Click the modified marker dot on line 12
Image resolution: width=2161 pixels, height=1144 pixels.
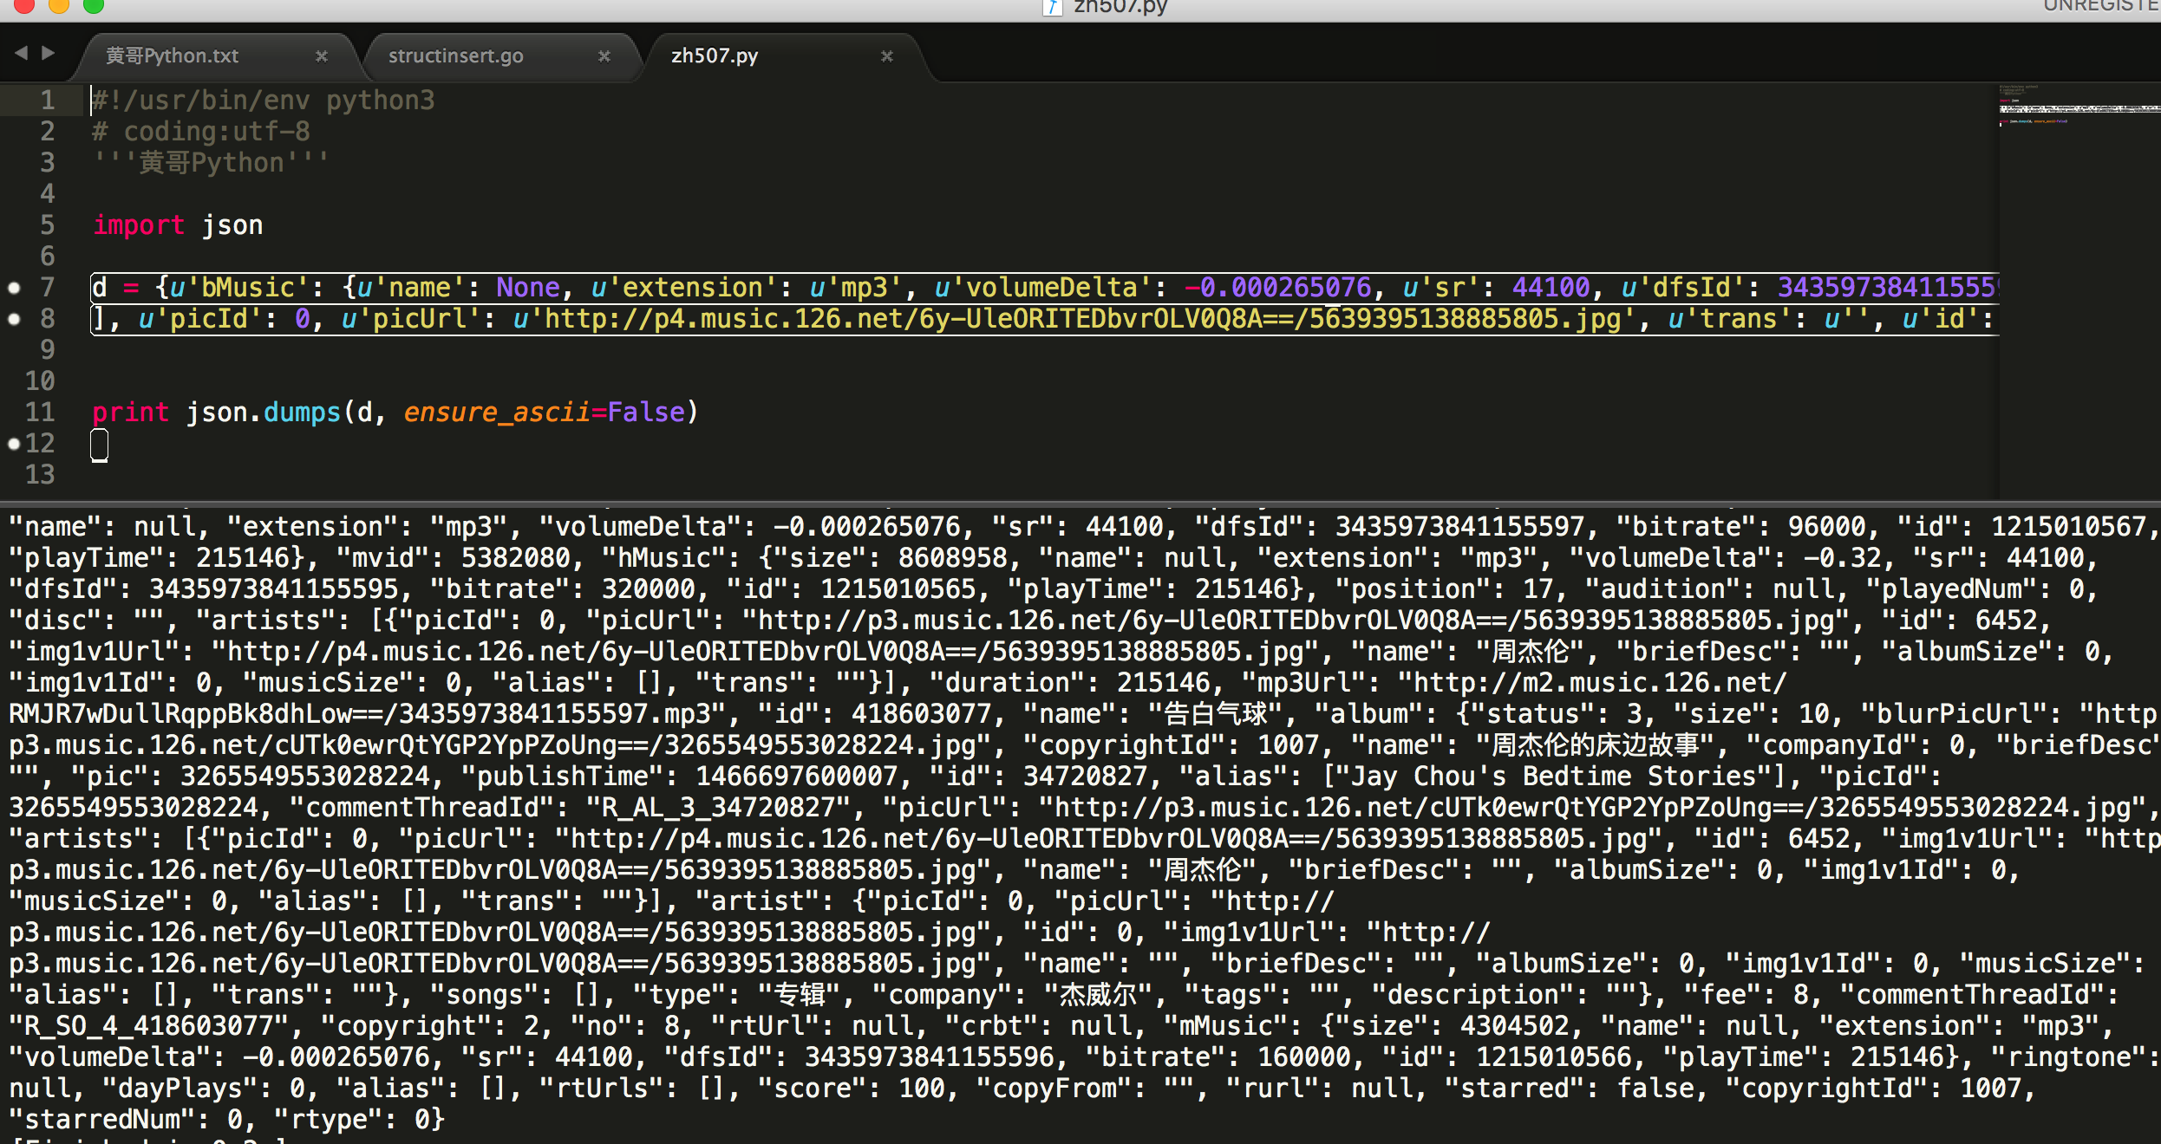(x=14, y=444)
